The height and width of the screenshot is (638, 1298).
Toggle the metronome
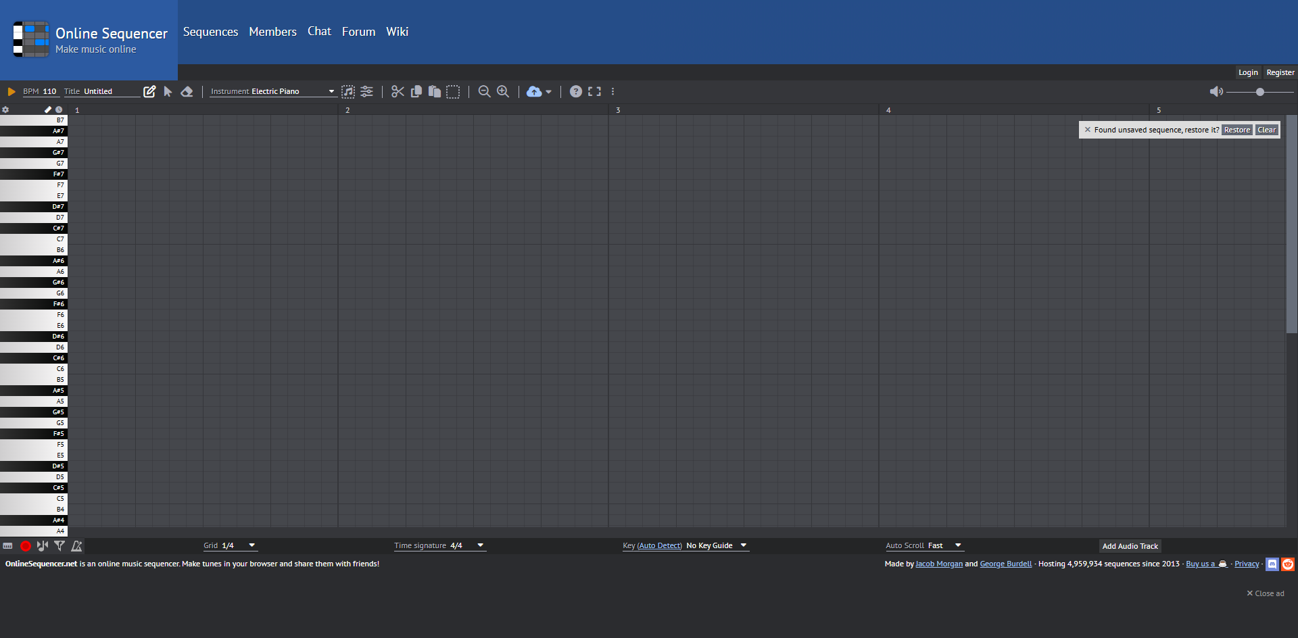76,546
